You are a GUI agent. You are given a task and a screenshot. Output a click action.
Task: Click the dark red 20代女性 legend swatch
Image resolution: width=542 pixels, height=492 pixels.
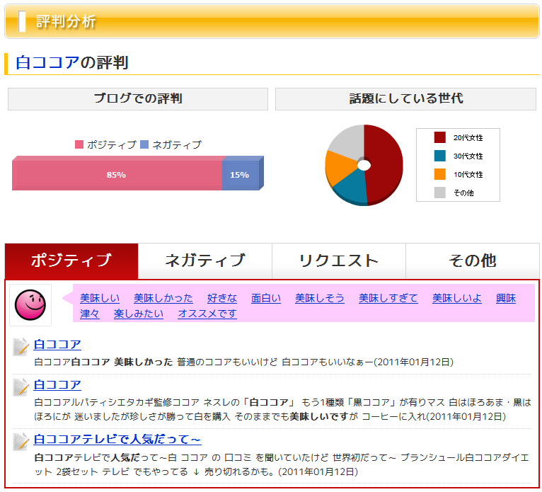pyautogui.click(x=439, y=137)
